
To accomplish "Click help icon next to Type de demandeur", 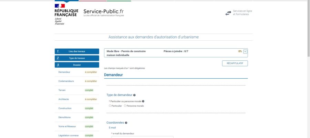I will 134,95.
